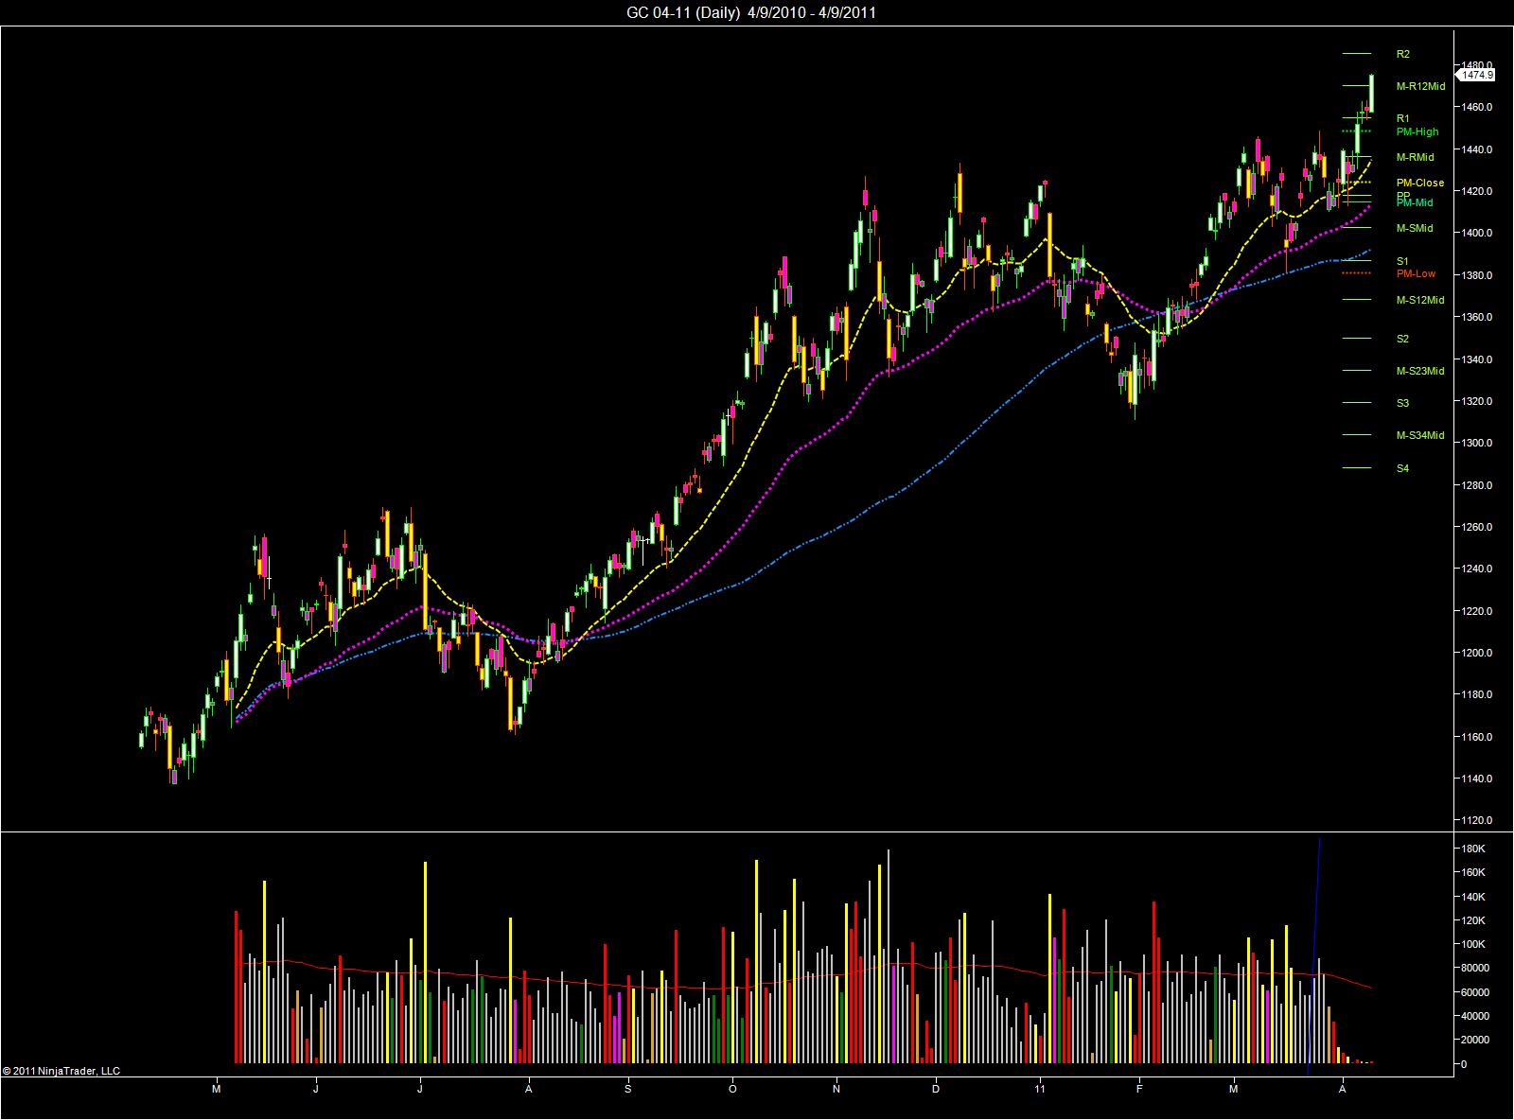Viewport: 1514px width, 1120px height.
Task: Click the M-RMid pivot label
Action: click(x=1415, y=157)
